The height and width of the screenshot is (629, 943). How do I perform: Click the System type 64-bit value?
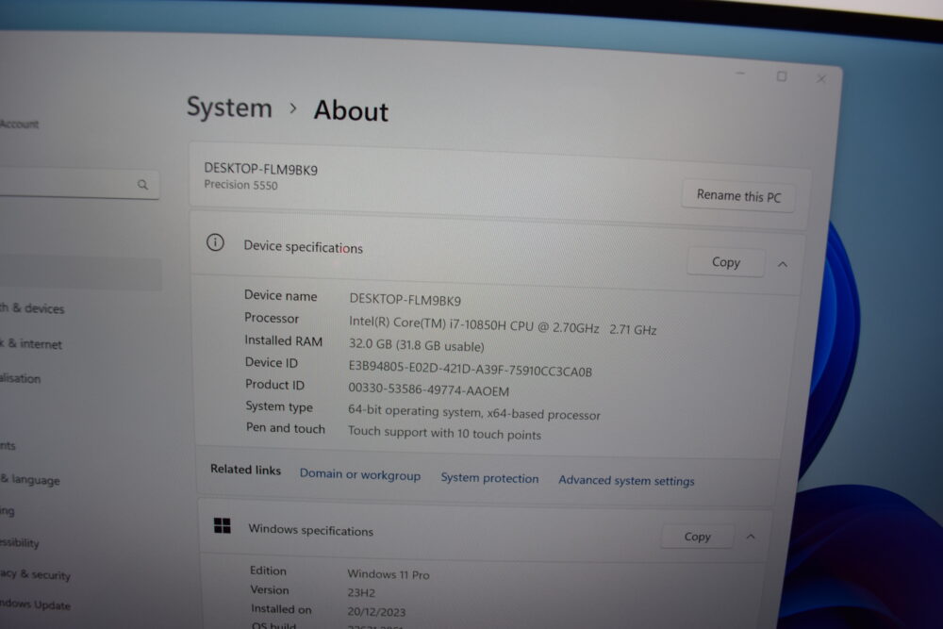(474, 412)
